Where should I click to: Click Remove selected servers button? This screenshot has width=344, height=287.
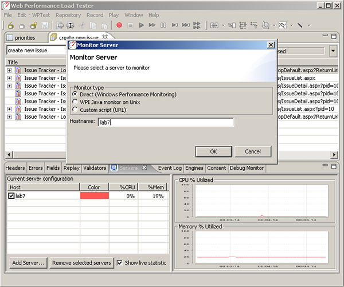pos(81,263)
